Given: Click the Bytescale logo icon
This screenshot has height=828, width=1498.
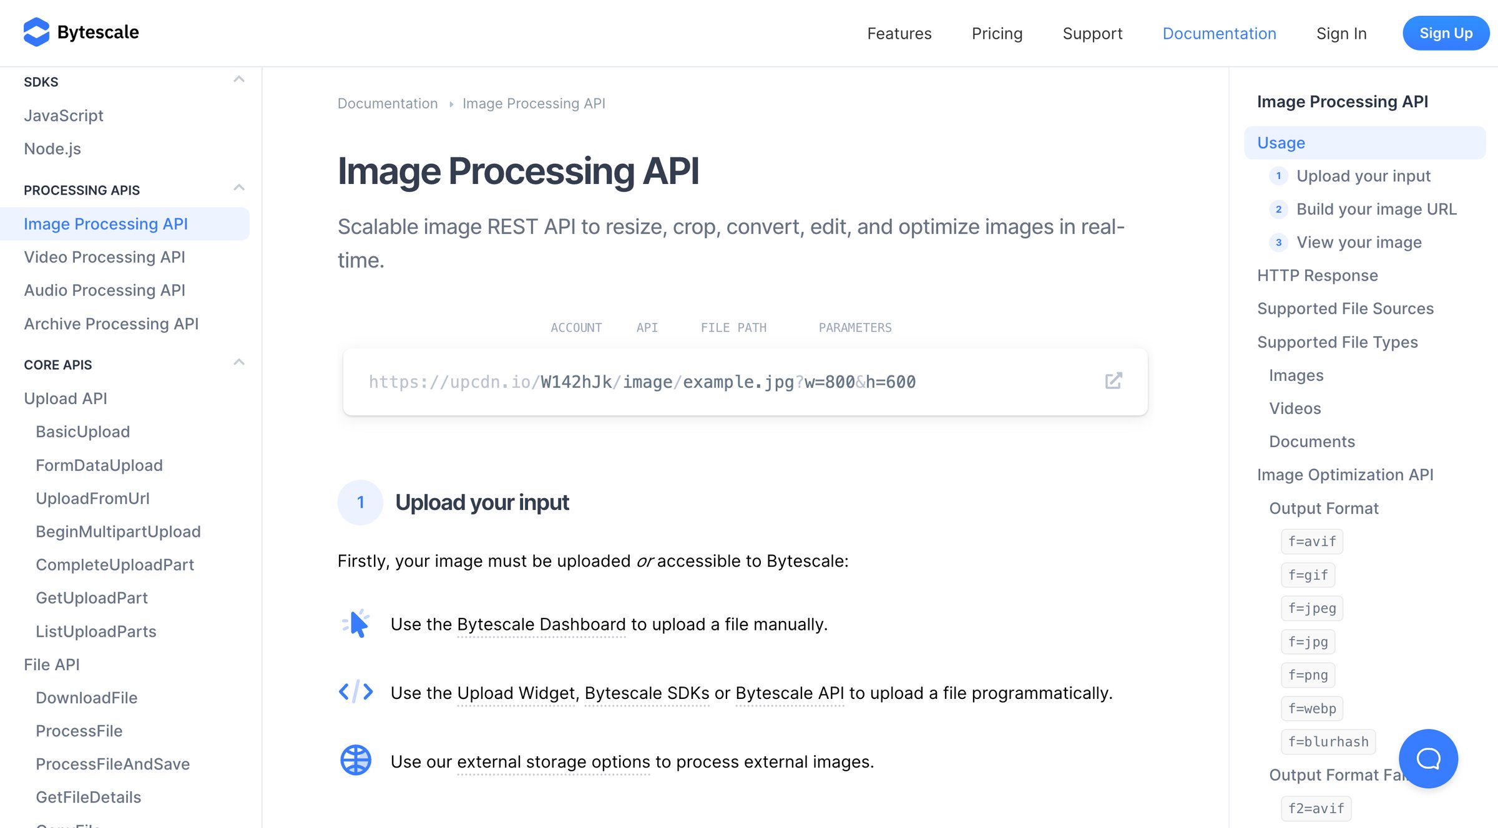Looking at the screenshot, I should pos(36,32).
